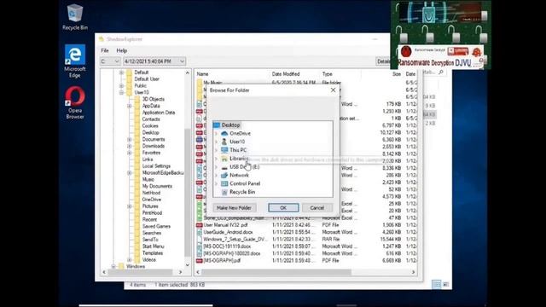Select the Start Menu folder in the tree
The width and height of the screenshot is (546, 307).
tap(153, 246)
